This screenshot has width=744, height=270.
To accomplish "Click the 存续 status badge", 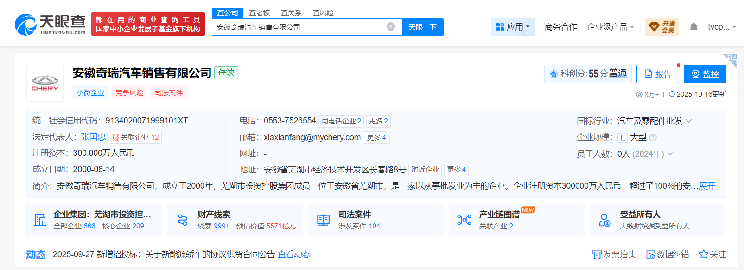I will pyautogui.click(x=226, y=72).
